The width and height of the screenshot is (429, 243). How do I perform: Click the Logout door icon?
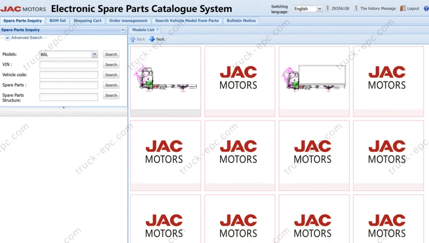[403, 9]
